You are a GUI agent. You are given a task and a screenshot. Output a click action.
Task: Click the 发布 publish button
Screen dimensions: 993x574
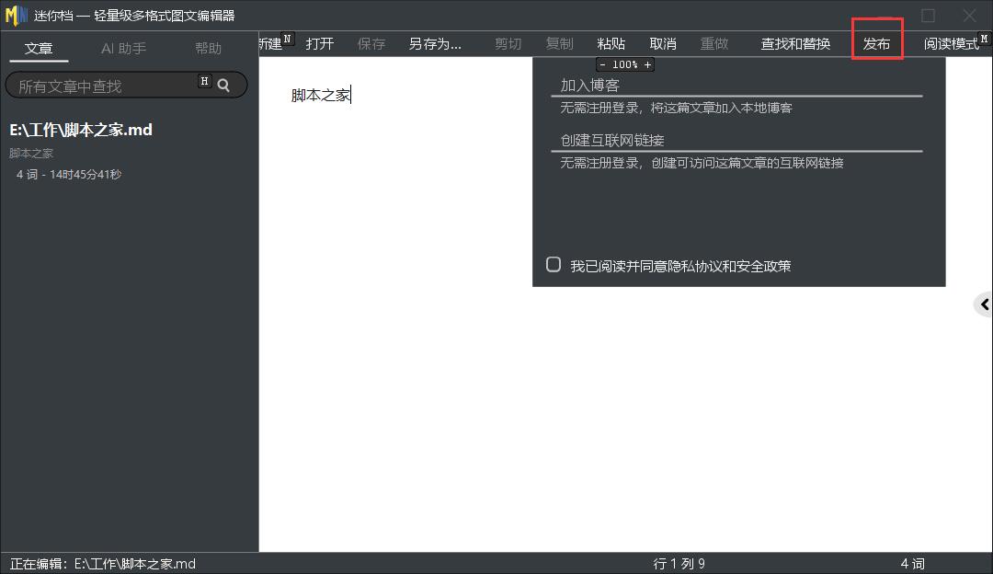coord(877,42)
